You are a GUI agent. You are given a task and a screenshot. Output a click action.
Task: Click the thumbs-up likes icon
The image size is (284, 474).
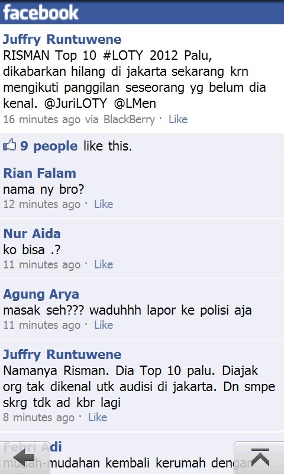(9, 145)
